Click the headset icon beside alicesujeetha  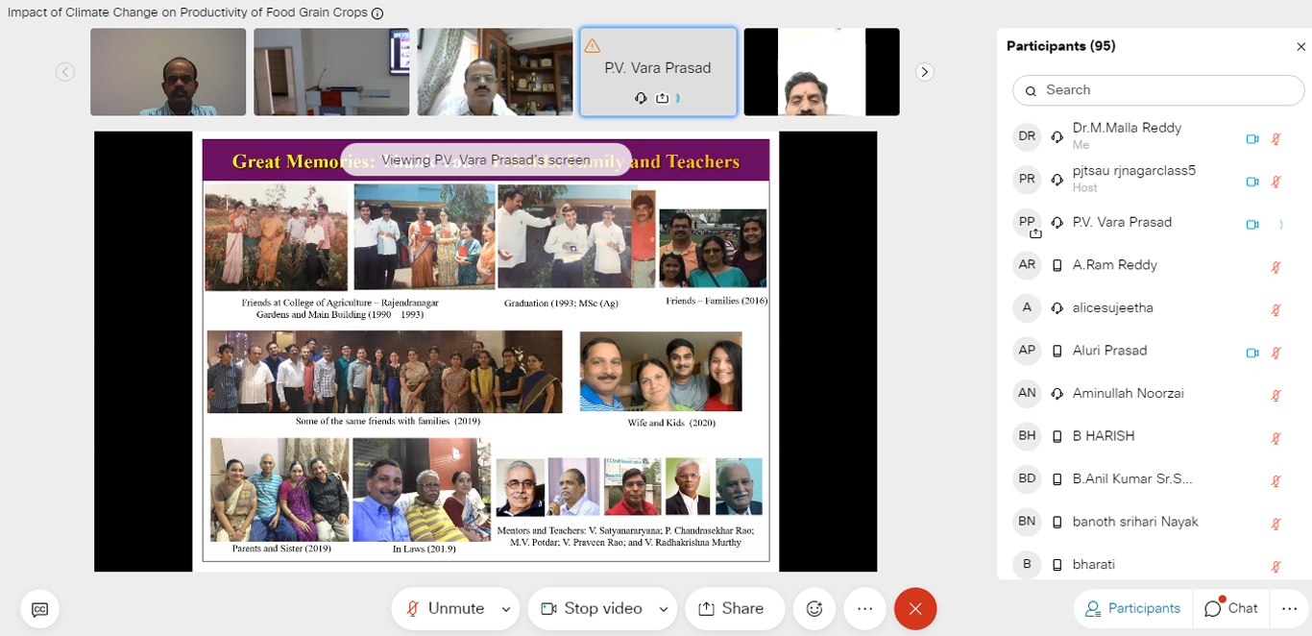click(1057, 307)
